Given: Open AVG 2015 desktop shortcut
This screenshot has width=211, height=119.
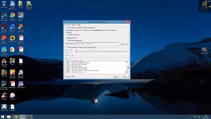Looking at the screenshot, I should [x=4, y=73].
